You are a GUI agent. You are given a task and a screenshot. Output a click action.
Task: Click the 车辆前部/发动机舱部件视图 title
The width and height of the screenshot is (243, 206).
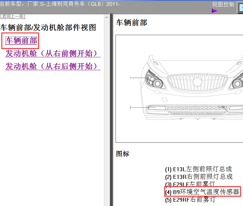48,27
